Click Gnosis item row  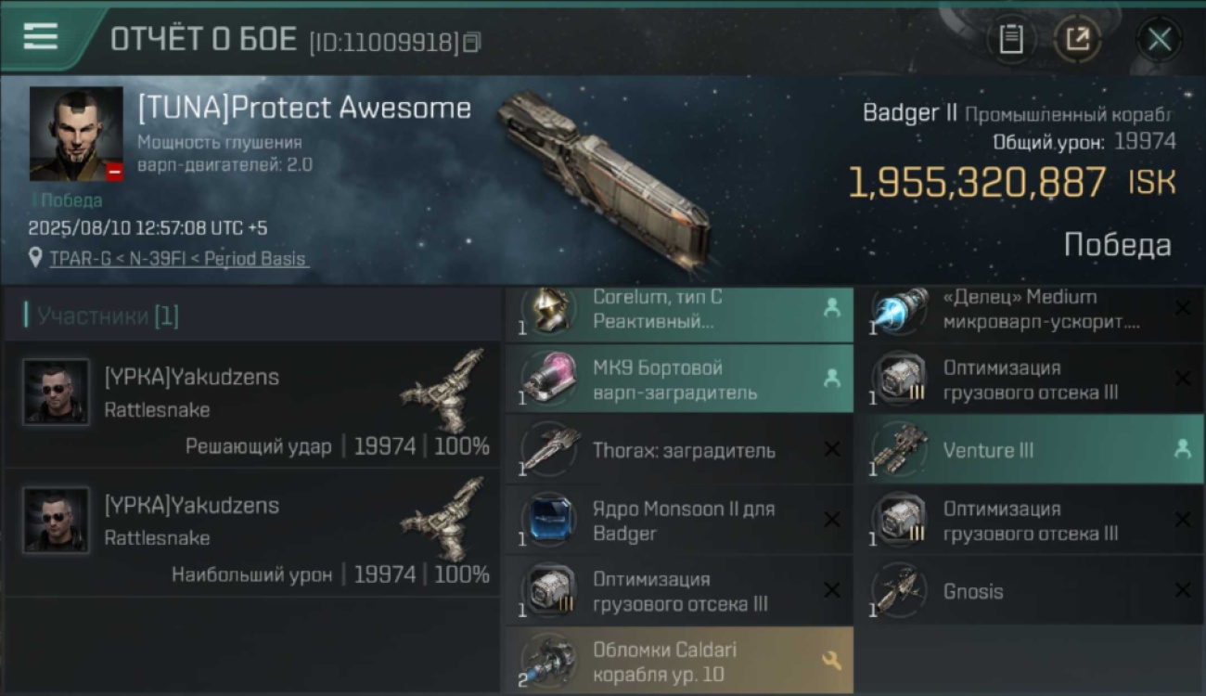(x=1030, y=591)
